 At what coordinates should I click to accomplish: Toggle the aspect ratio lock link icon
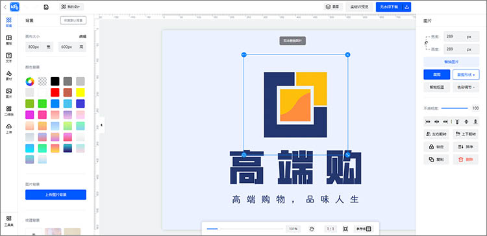click(x=426, y=43)
